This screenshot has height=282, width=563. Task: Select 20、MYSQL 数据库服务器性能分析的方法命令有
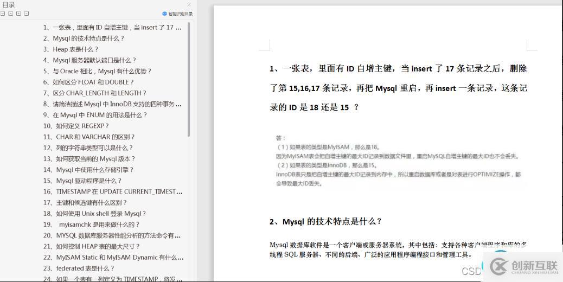[112, 235]
